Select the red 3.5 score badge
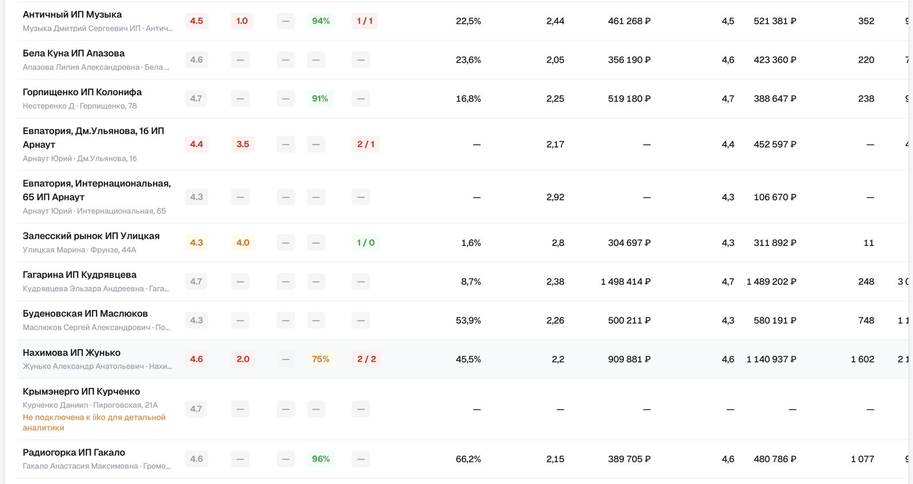Image resolution: width=913 pixels, height=484 pixels. [243, 144]
